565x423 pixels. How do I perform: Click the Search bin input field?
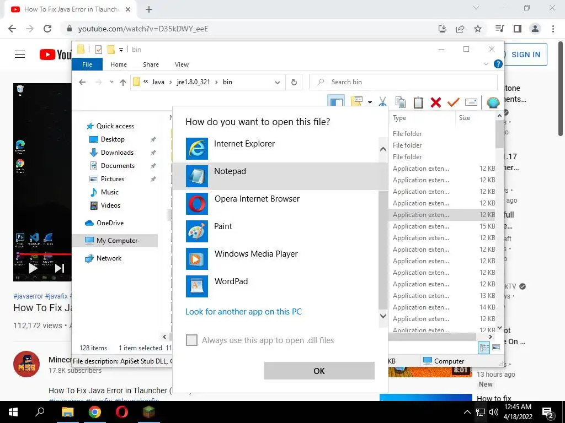coord(403,82)
